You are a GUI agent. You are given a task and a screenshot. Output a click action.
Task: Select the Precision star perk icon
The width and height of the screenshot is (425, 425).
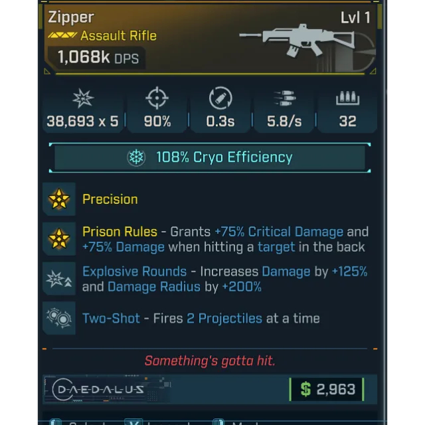tap(59, 199)
